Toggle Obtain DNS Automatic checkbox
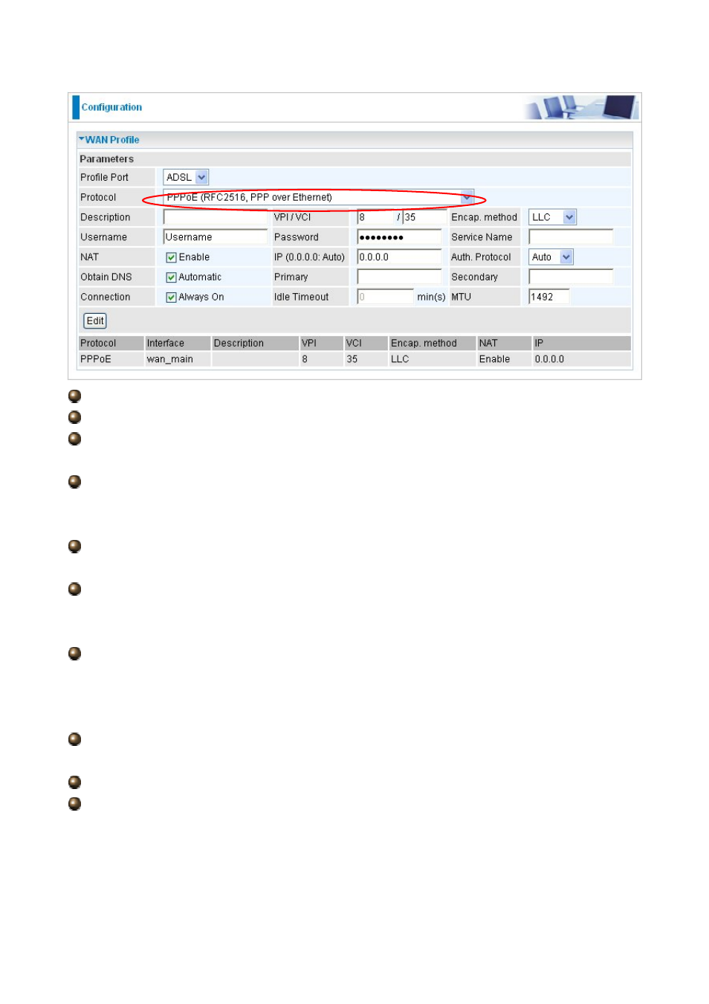Viewport: 709px width, 1004px height. coord(171,277)
